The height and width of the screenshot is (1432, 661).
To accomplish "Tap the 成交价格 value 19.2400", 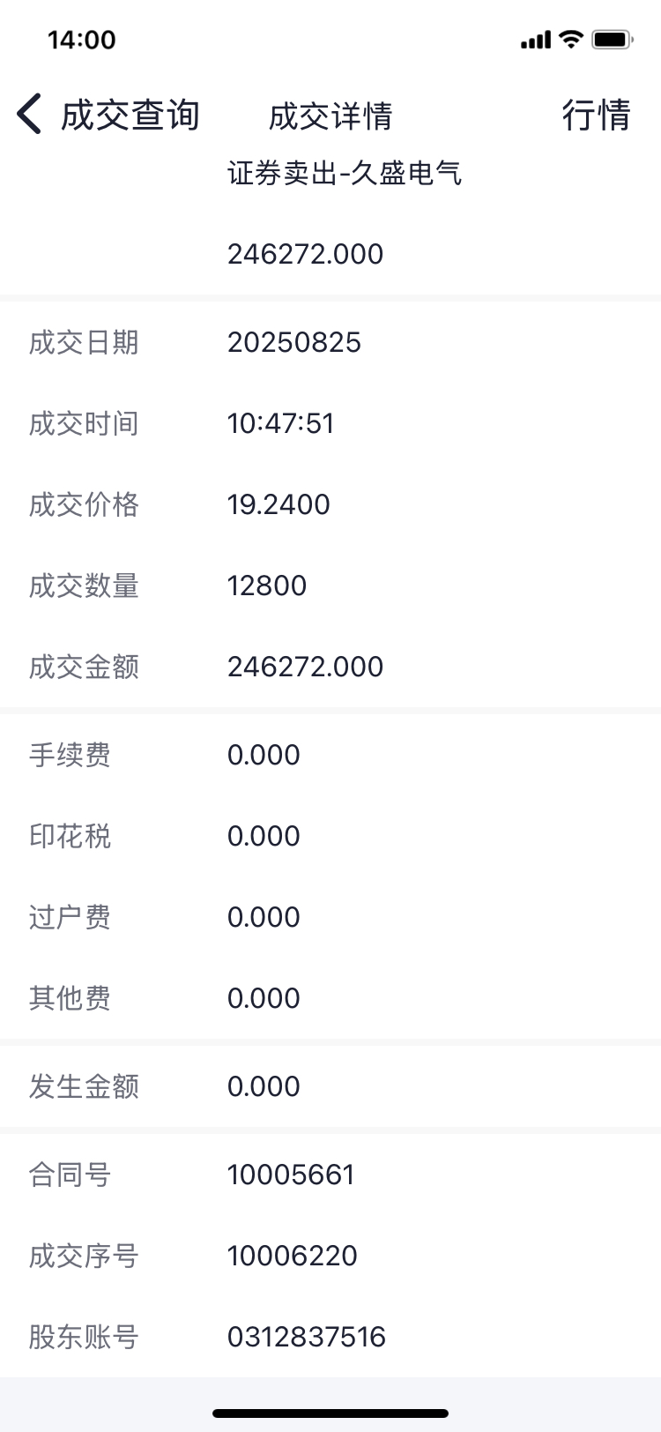I will (x=279, y=504).
